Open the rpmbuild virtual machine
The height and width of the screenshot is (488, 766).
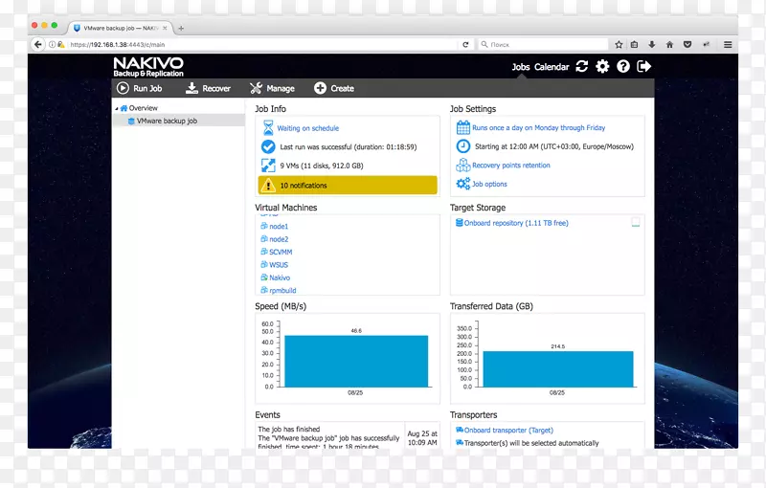click(x=282, y=290)
